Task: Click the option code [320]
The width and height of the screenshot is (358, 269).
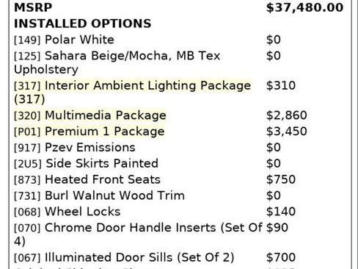Action: pos(27,115)
